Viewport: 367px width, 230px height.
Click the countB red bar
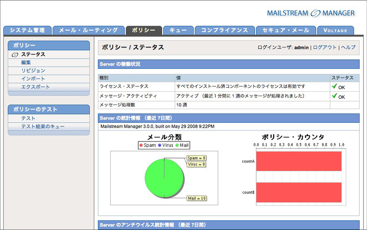pyautogui.click(x=299, y=192)
